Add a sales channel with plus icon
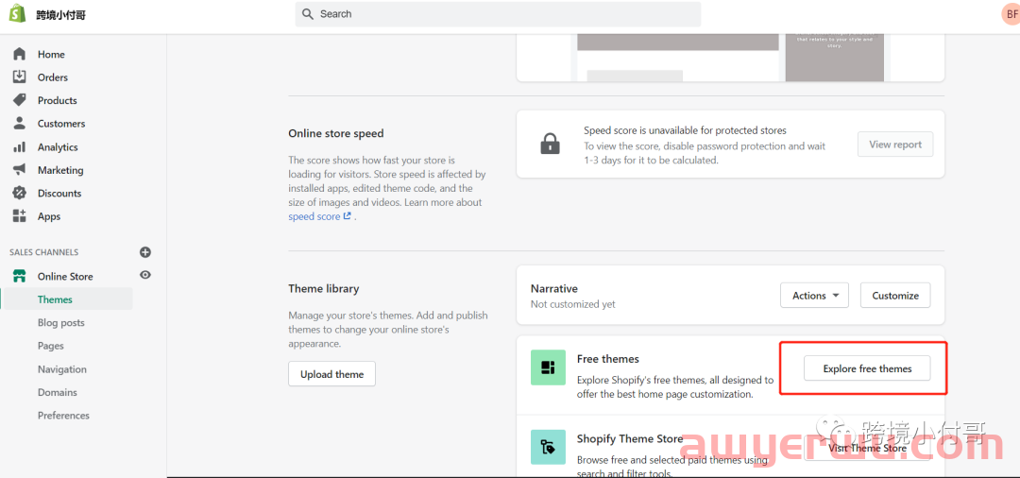 pyautogui.click(x=145, y=251)
